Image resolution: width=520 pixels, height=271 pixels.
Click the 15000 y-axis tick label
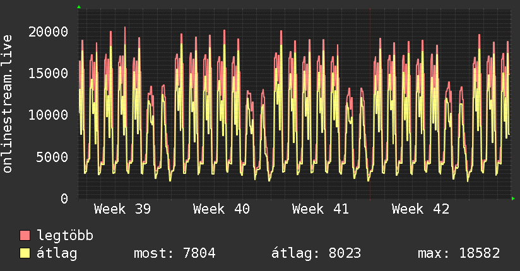click(49, 73)
